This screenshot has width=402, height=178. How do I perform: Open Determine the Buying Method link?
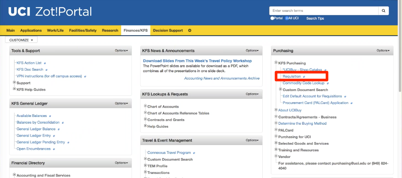click(x=302, y=124)
